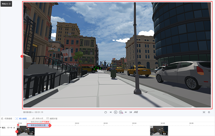Click the camera icon on the 镜头 track
The height and width of the screenshot is (136, 215).
tap(8, 128)
